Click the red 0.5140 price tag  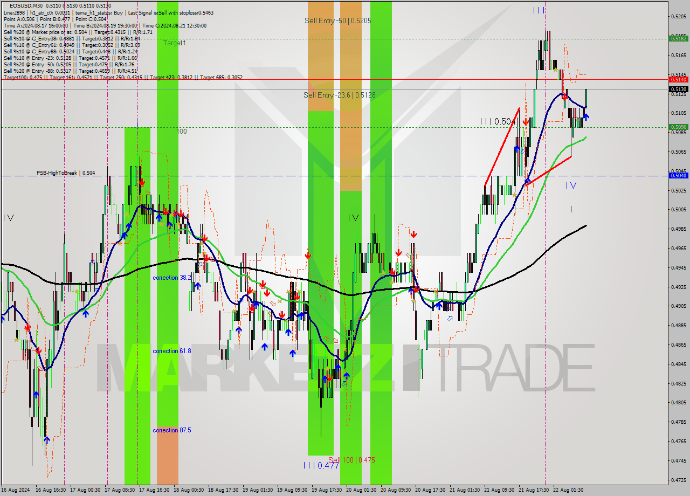[678, 79]
